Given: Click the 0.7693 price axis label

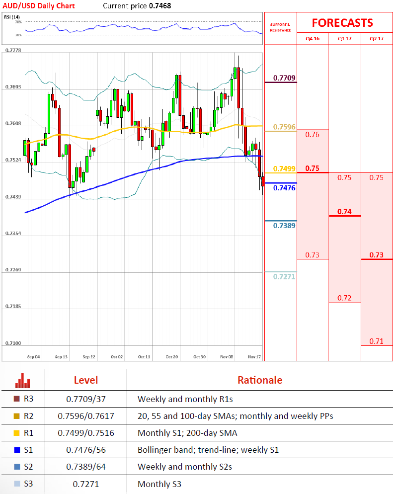Looking at the screenshot, I should (x=13, y=86).
